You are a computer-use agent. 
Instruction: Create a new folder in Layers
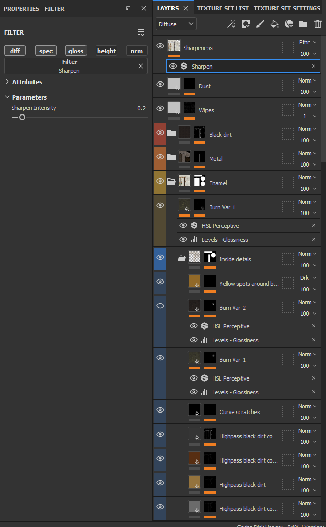point(303,24)
